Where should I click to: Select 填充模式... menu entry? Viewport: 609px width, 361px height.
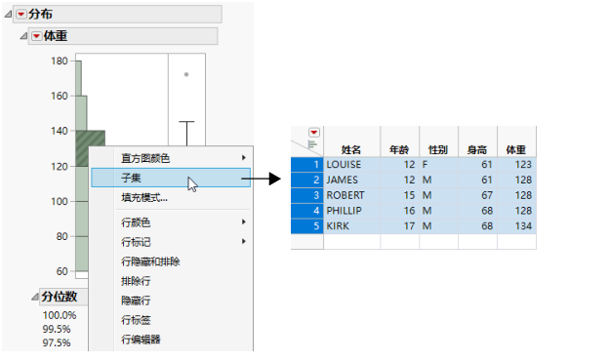coord(171,198)
